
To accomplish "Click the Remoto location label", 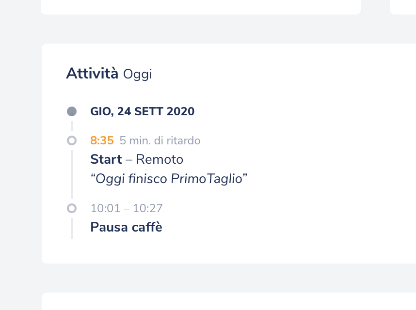I will pyautogui.click(x=160, y=159).
